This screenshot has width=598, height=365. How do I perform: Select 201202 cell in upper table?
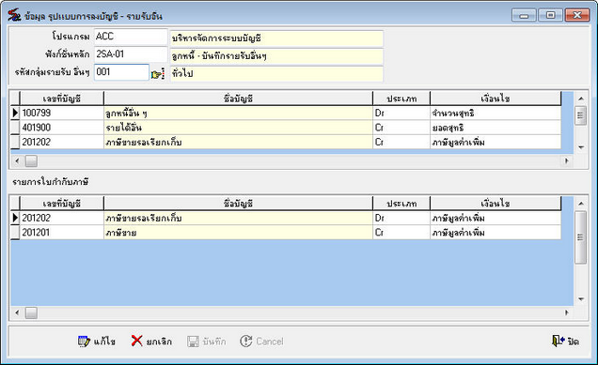pos(61,142)
